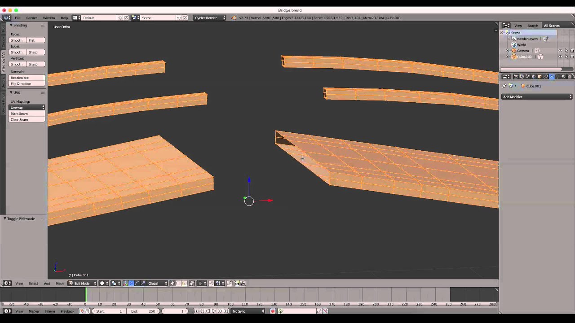Open the Modifiers properties tab wrench icon
The width and height of the screenshot is (575, 323).
click(x=552, y=77)
